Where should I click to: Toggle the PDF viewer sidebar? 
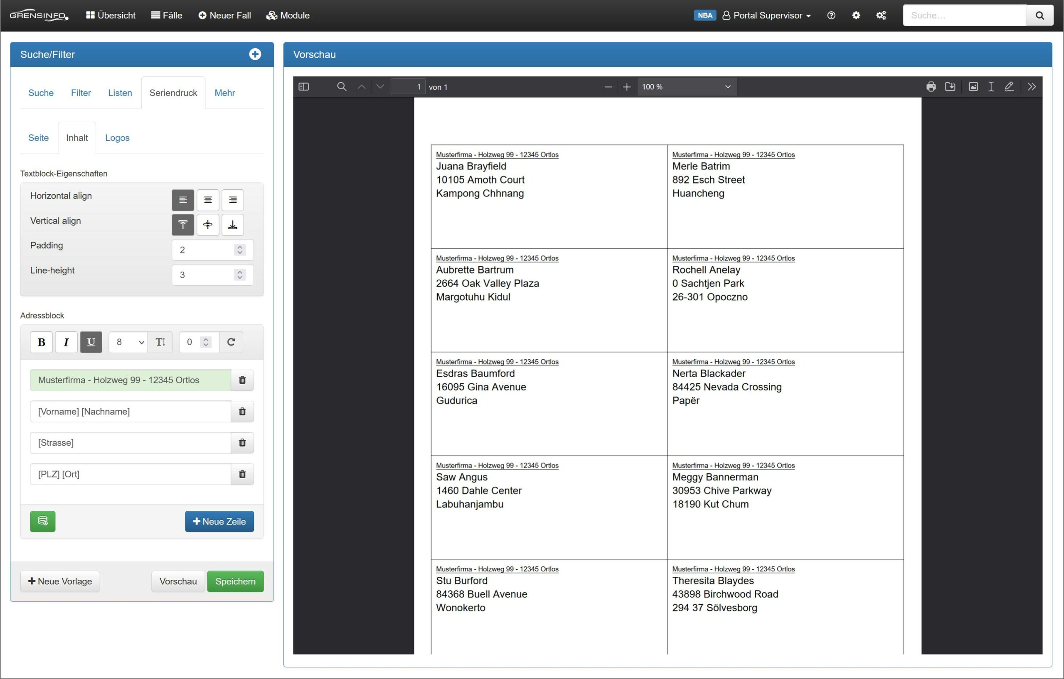[303, 87]
